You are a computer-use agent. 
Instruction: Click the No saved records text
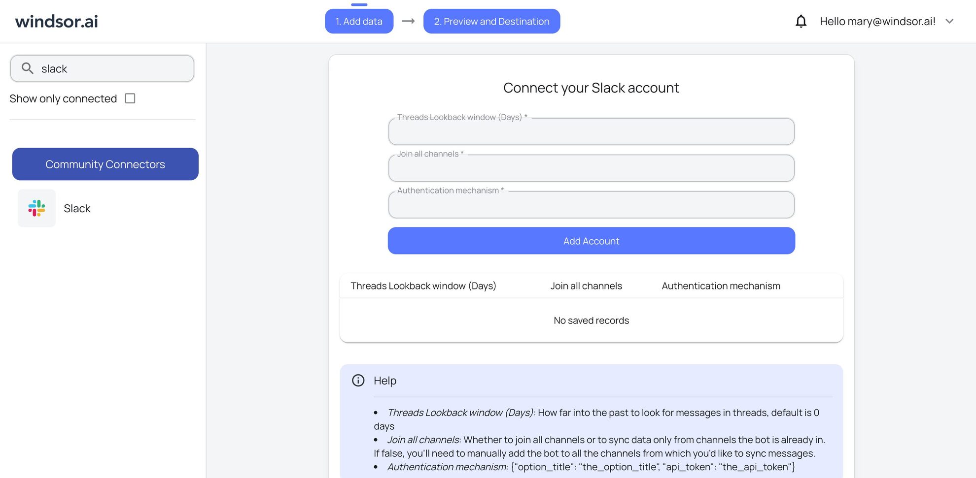click(x=591, y=320)
